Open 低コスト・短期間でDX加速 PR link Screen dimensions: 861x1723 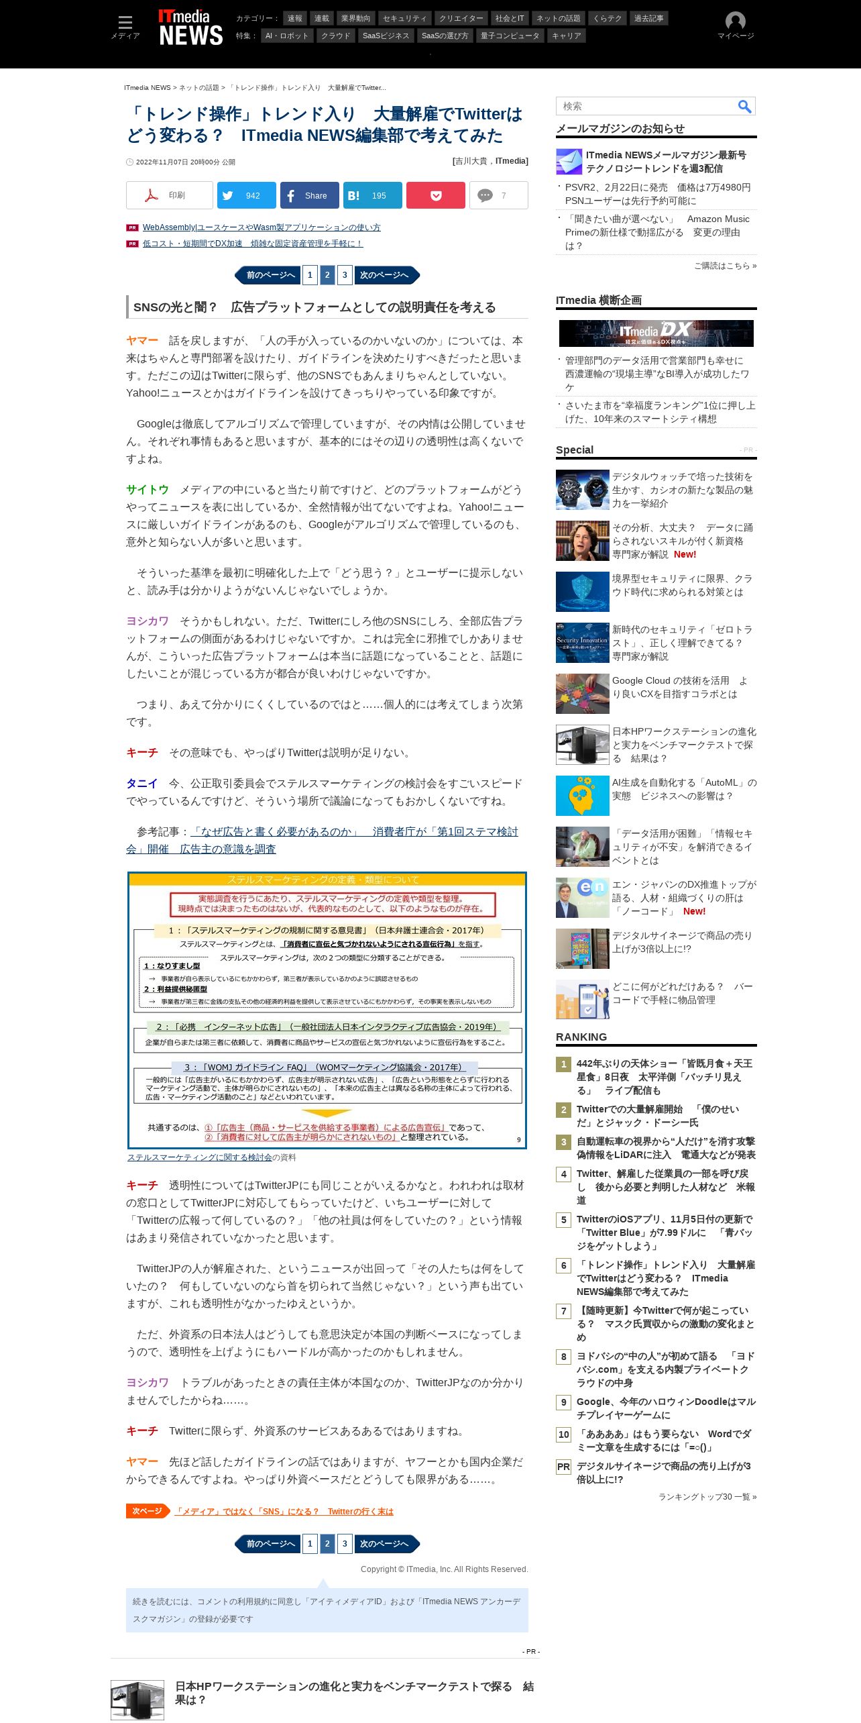coord(252,244)
